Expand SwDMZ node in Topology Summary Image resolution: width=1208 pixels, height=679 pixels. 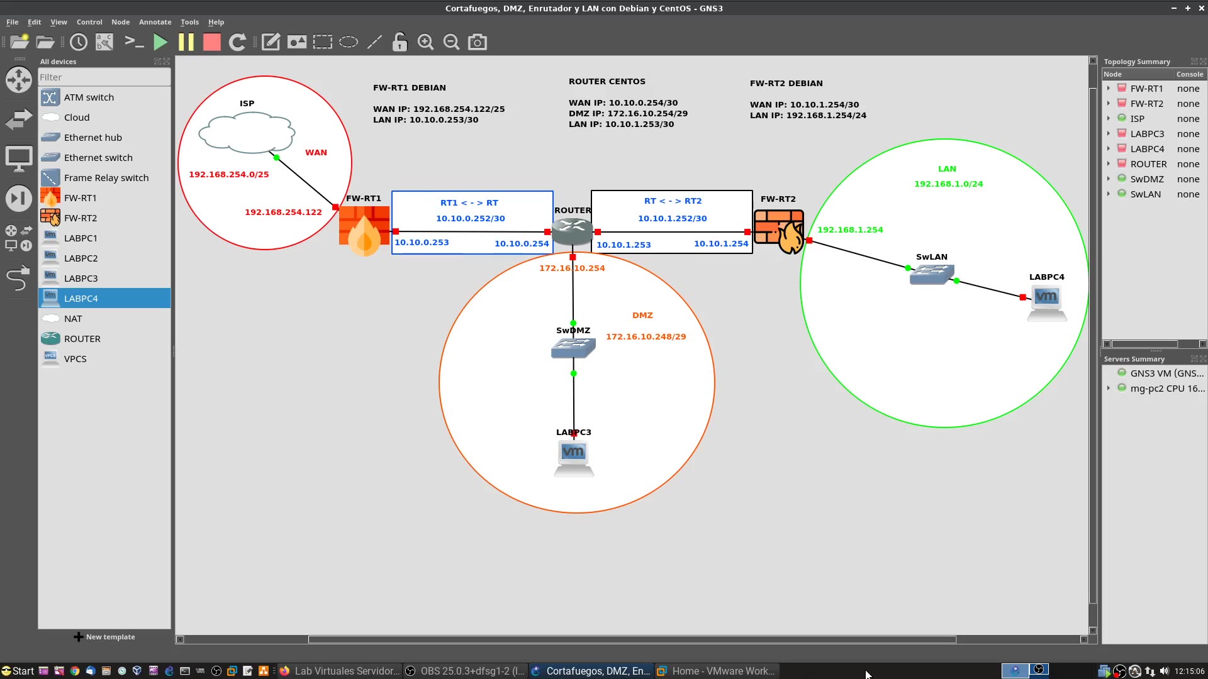(1109, 179)
